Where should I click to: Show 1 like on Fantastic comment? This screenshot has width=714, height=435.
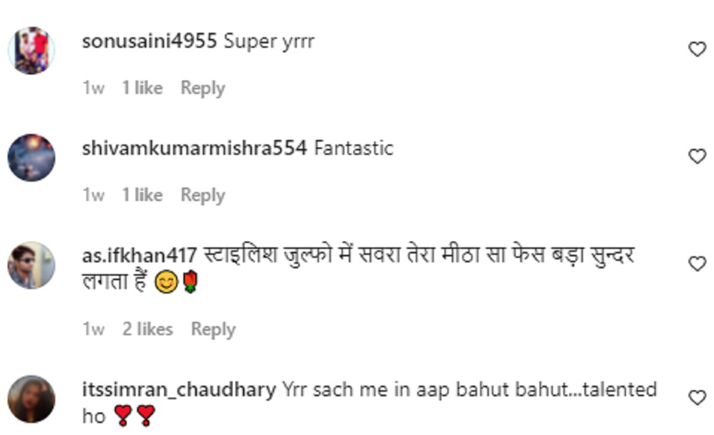tap(142, 195)
